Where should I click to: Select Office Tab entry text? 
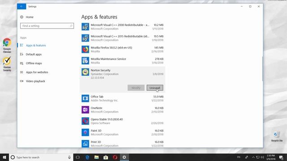(x=97, y=97)
